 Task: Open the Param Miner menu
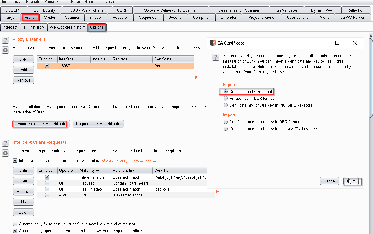[x=82, y=2]
